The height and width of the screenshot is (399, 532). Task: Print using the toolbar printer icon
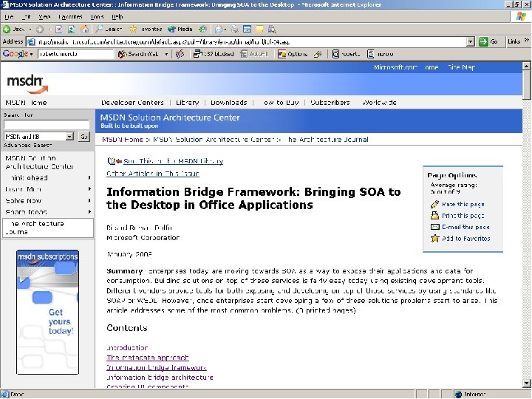(234, 29)
